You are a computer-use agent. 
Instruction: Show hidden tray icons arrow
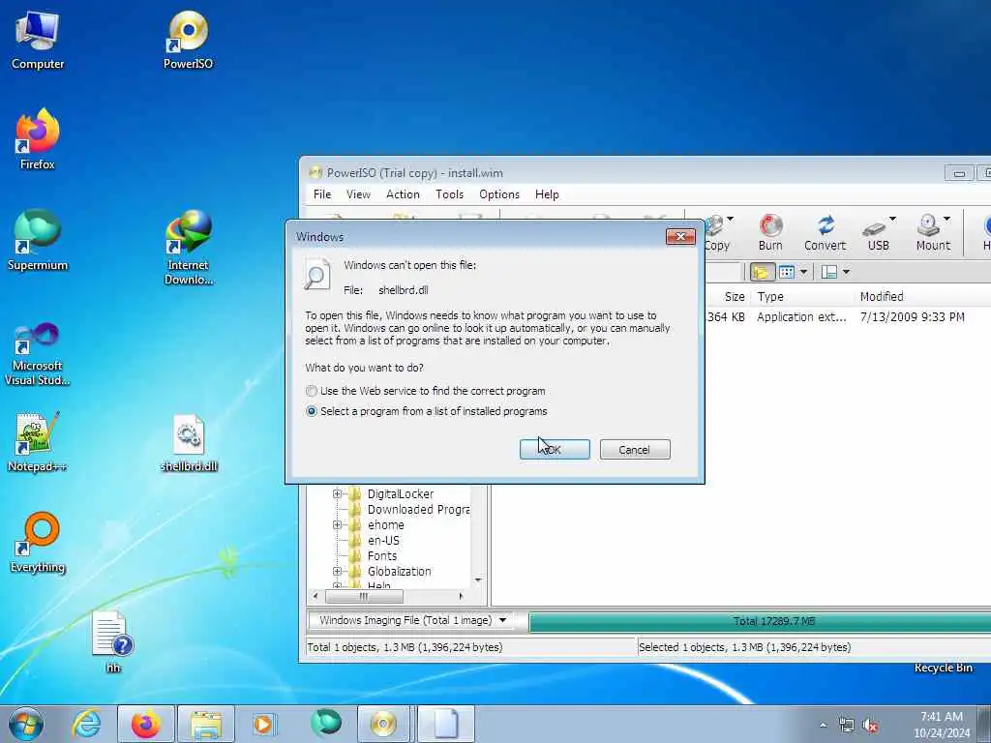click(823, 726)
